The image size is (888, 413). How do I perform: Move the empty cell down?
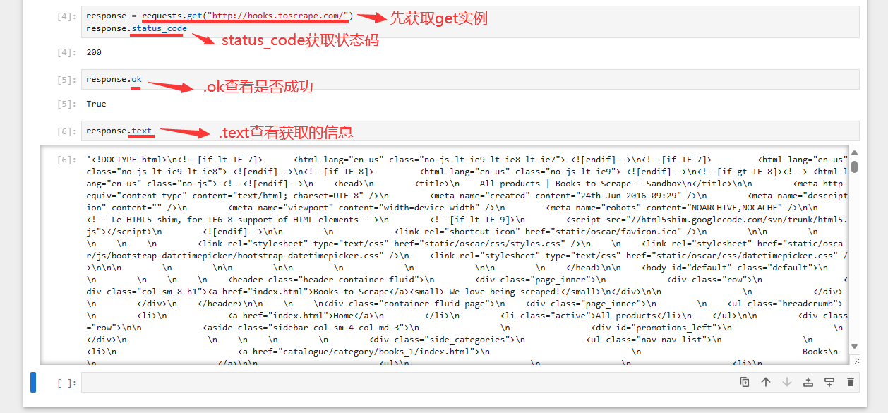point(787,382)
